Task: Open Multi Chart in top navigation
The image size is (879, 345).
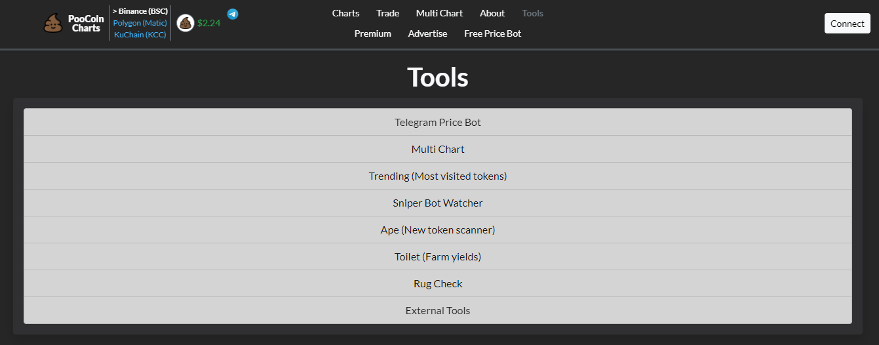Action: pyautogui.click(x=439, y=13)
